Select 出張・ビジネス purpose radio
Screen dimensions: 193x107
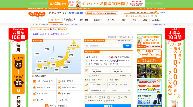tap(90, 80)
